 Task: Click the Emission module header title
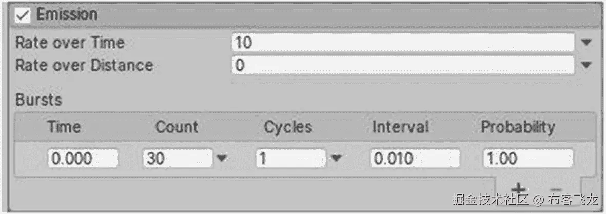tap(67, 15)
